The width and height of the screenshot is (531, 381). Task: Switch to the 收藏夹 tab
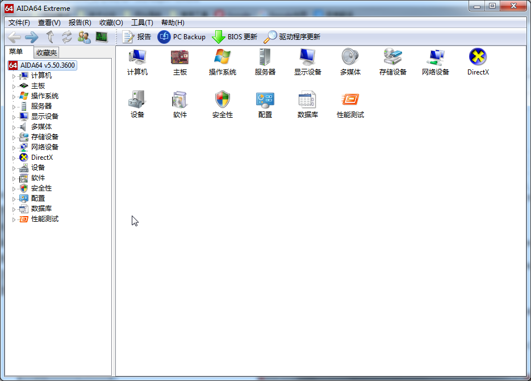(47, 52)
